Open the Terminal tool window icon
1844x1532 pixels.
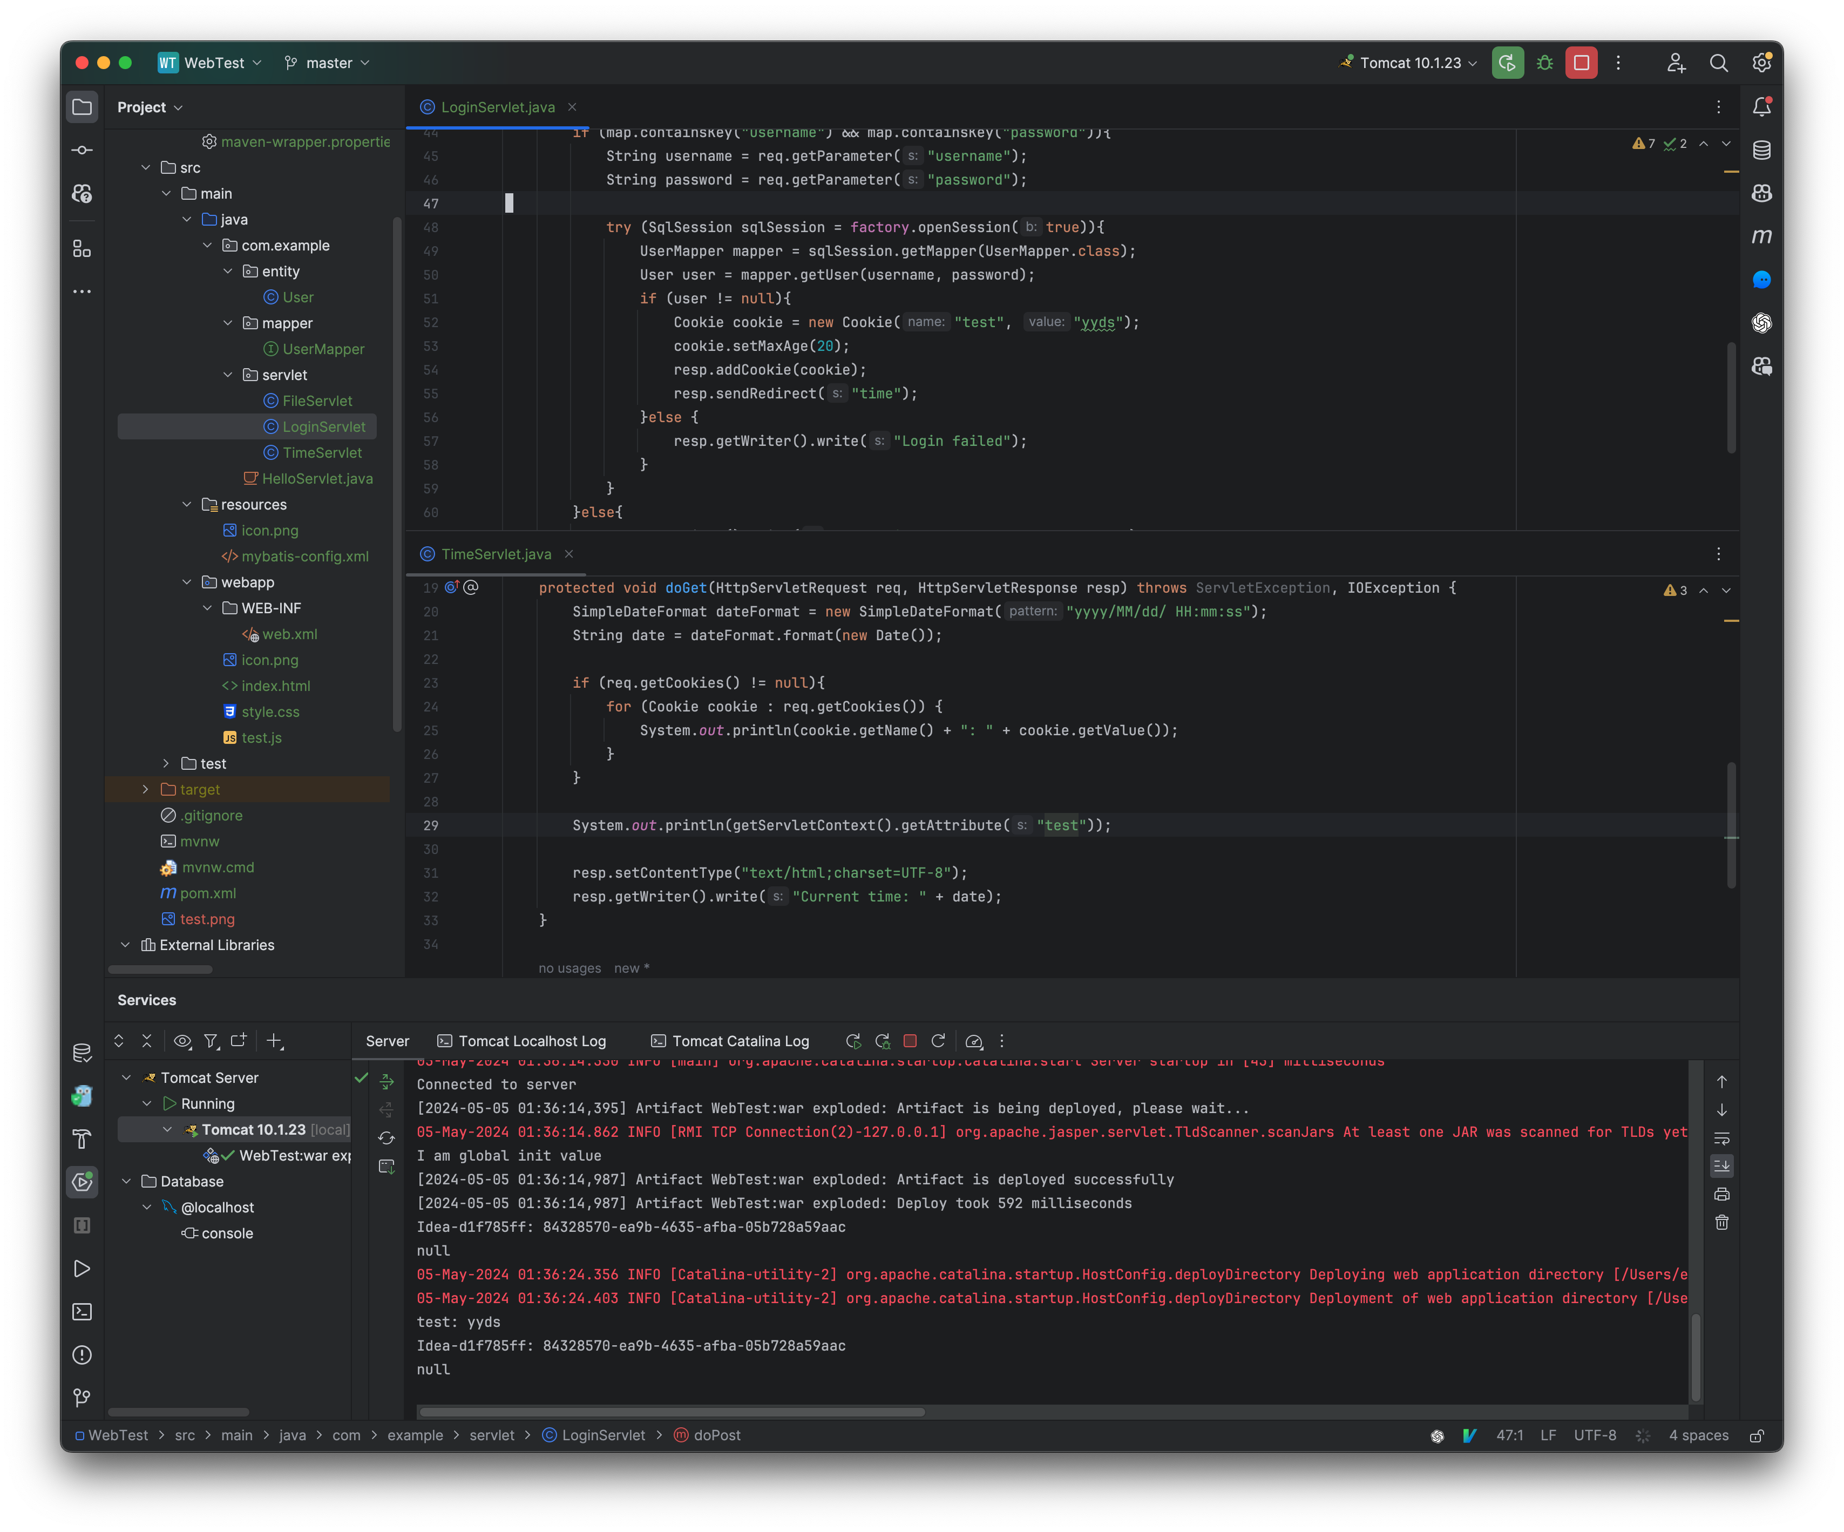click(82, 1312)
